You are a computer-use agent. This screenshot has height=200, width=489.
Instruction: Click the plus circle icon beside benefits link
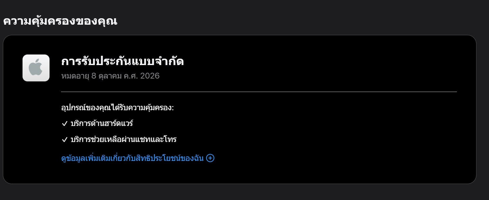click(210, 158)
